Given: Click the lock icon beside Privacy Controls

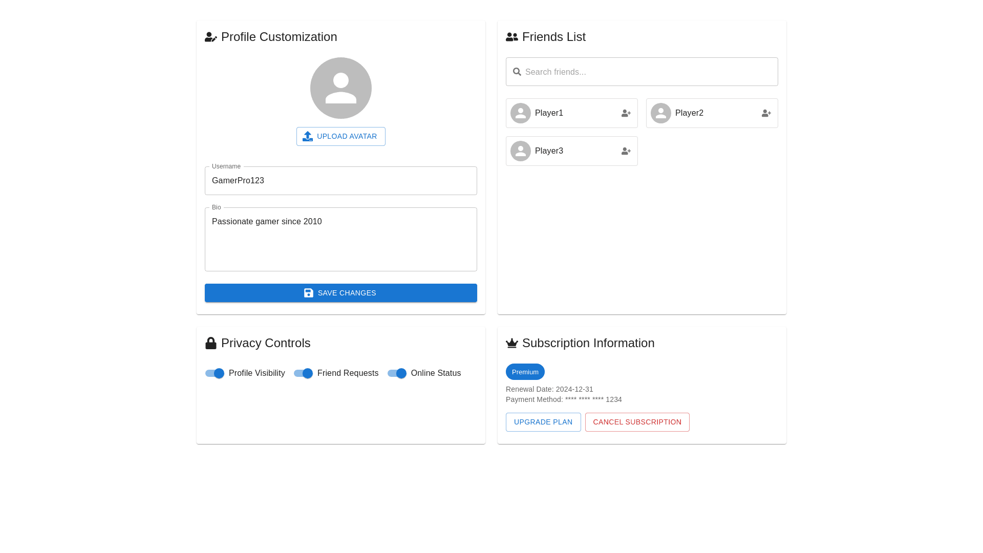Looking at the screenshot, I should click(210, 343).
